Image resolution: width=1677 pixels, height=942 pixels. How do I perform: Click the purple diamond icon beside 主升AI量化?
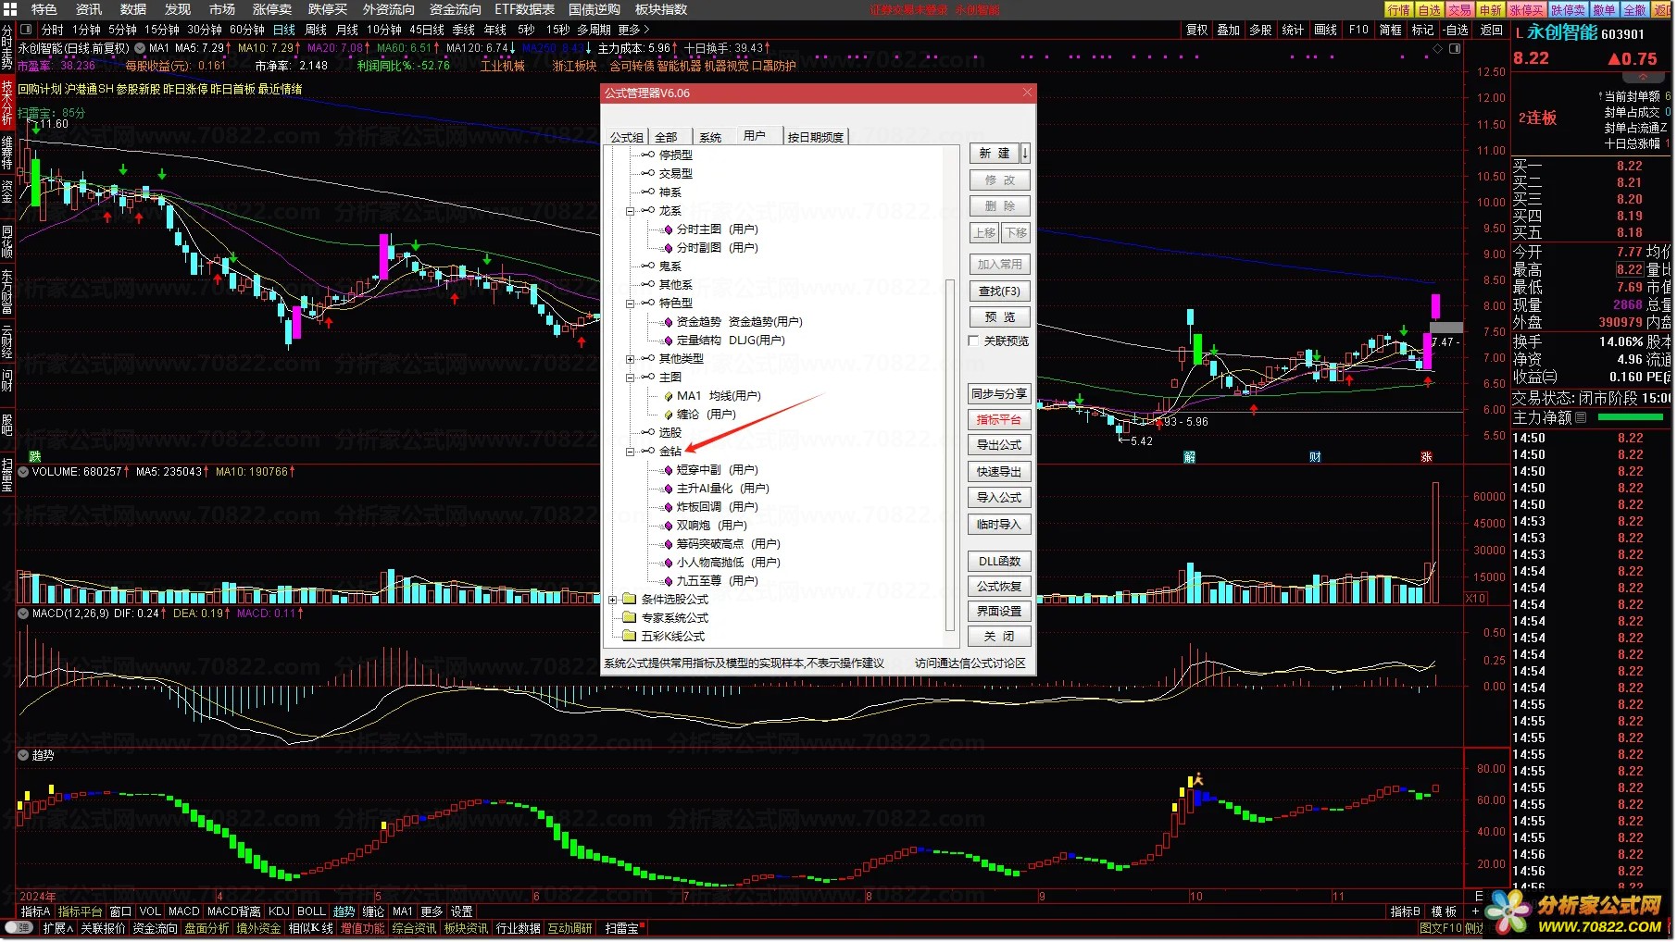click(669, 489)
